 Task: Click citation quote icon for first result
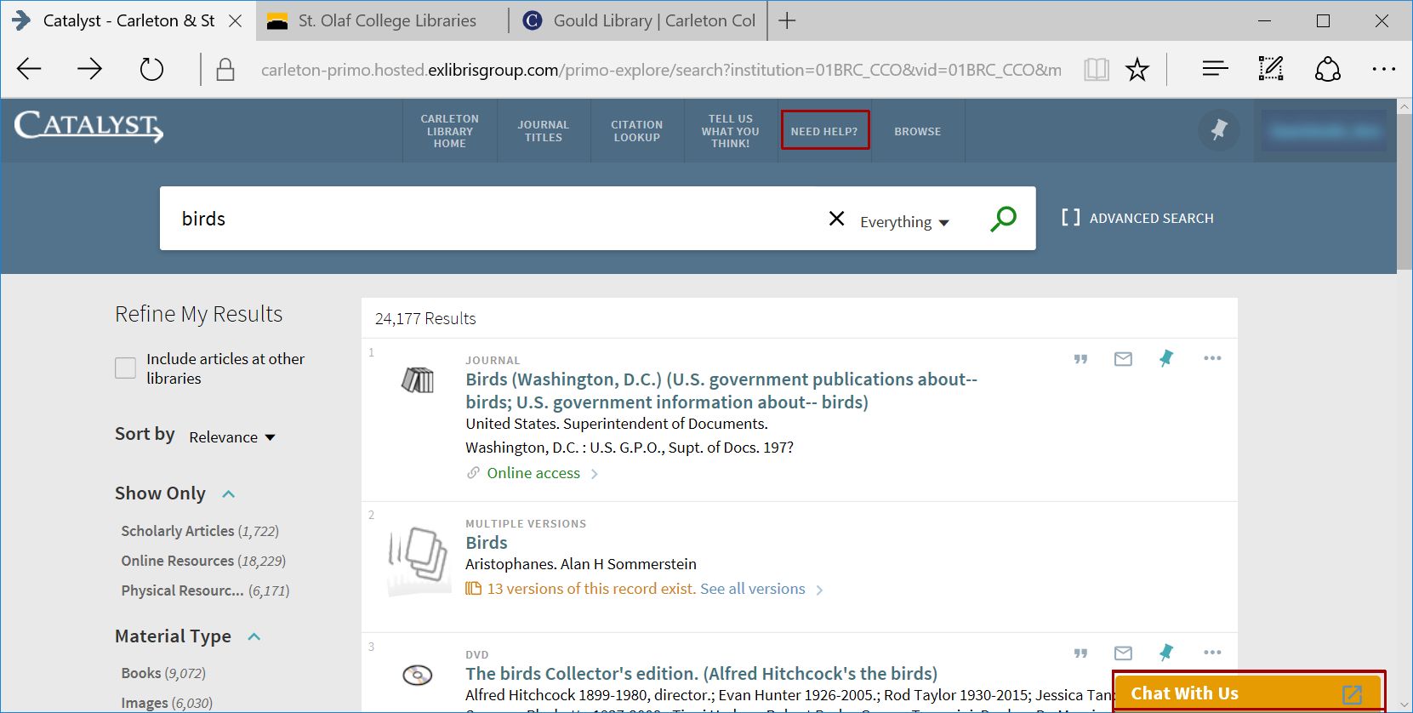(1080, 359)
